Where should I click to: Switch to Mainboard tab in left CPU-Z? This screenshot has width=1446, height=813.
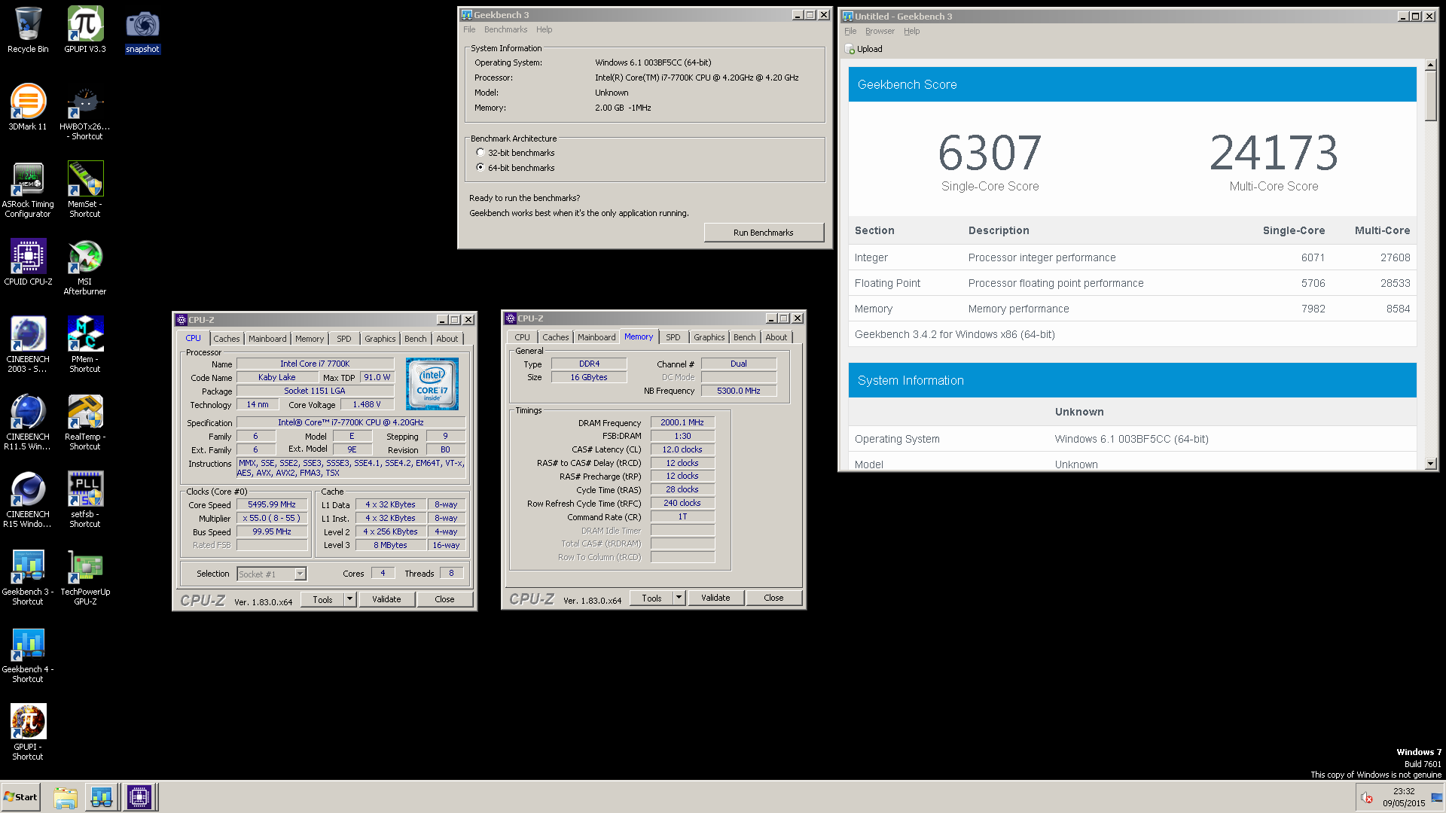click(x=267, y=339)
